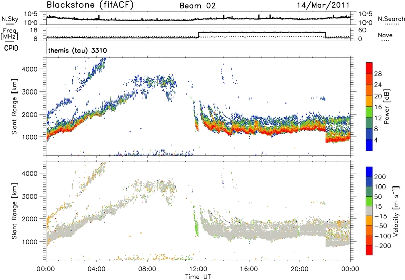Screen dimensions: 405x280
Task: Click 'Slant Range [km]' label of power panel
Action: point(14,107)
